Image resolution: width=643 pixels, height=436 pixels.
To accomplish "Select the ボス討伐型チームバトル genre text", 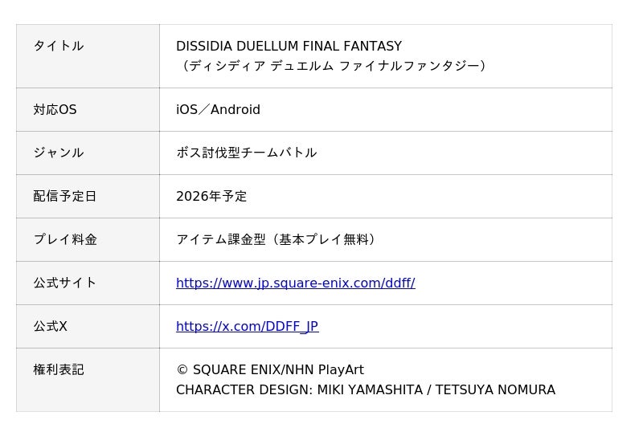I will pyautogui.click(x=246, y=153).
